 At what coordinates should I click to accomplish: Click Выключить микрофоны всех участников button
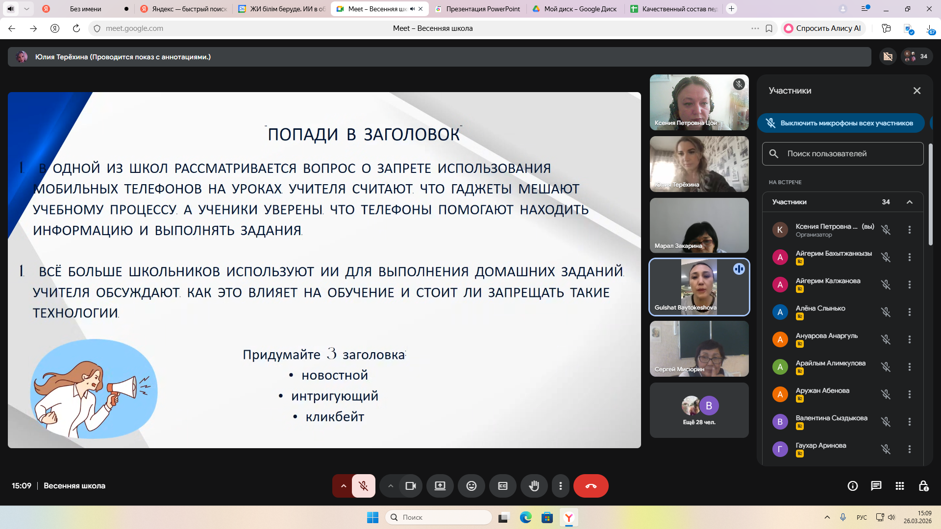click(x=841, y=123)
